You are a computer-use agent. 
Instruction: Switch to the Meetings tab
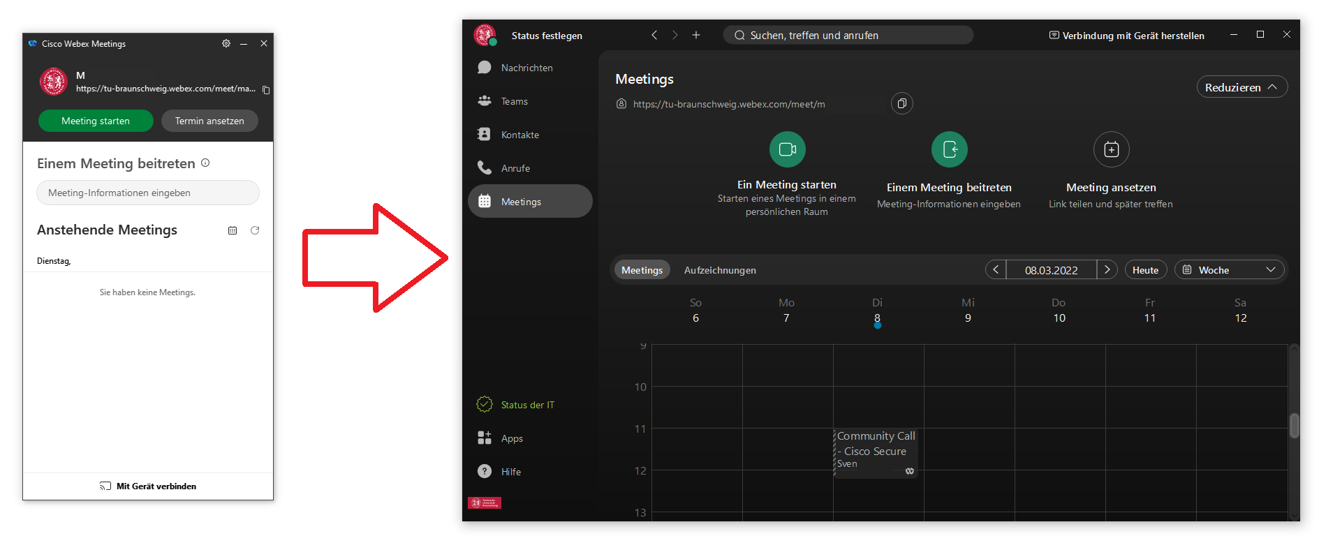(642, 270)
